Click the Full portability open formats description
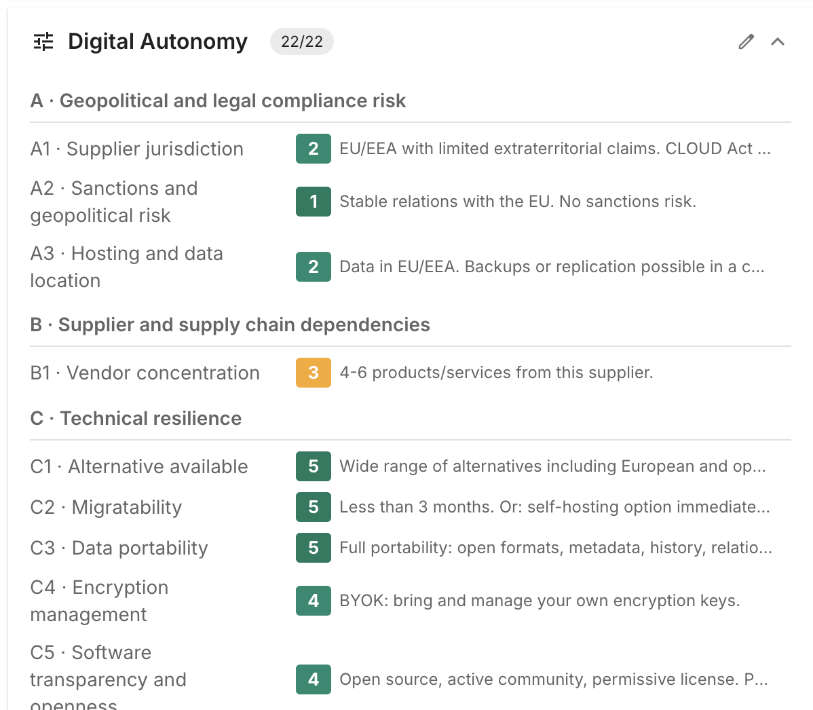This screenshot has height=710, width=813. point(556,548)
